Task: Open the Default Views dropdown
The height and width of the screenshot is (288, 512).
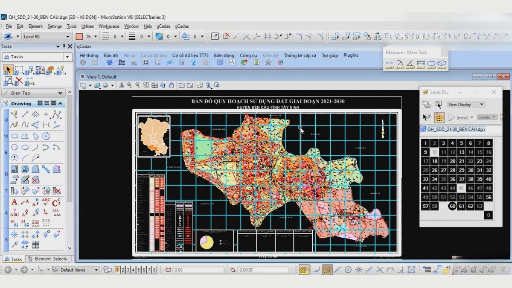Action: pyautogui.click(x=96, y=270)
